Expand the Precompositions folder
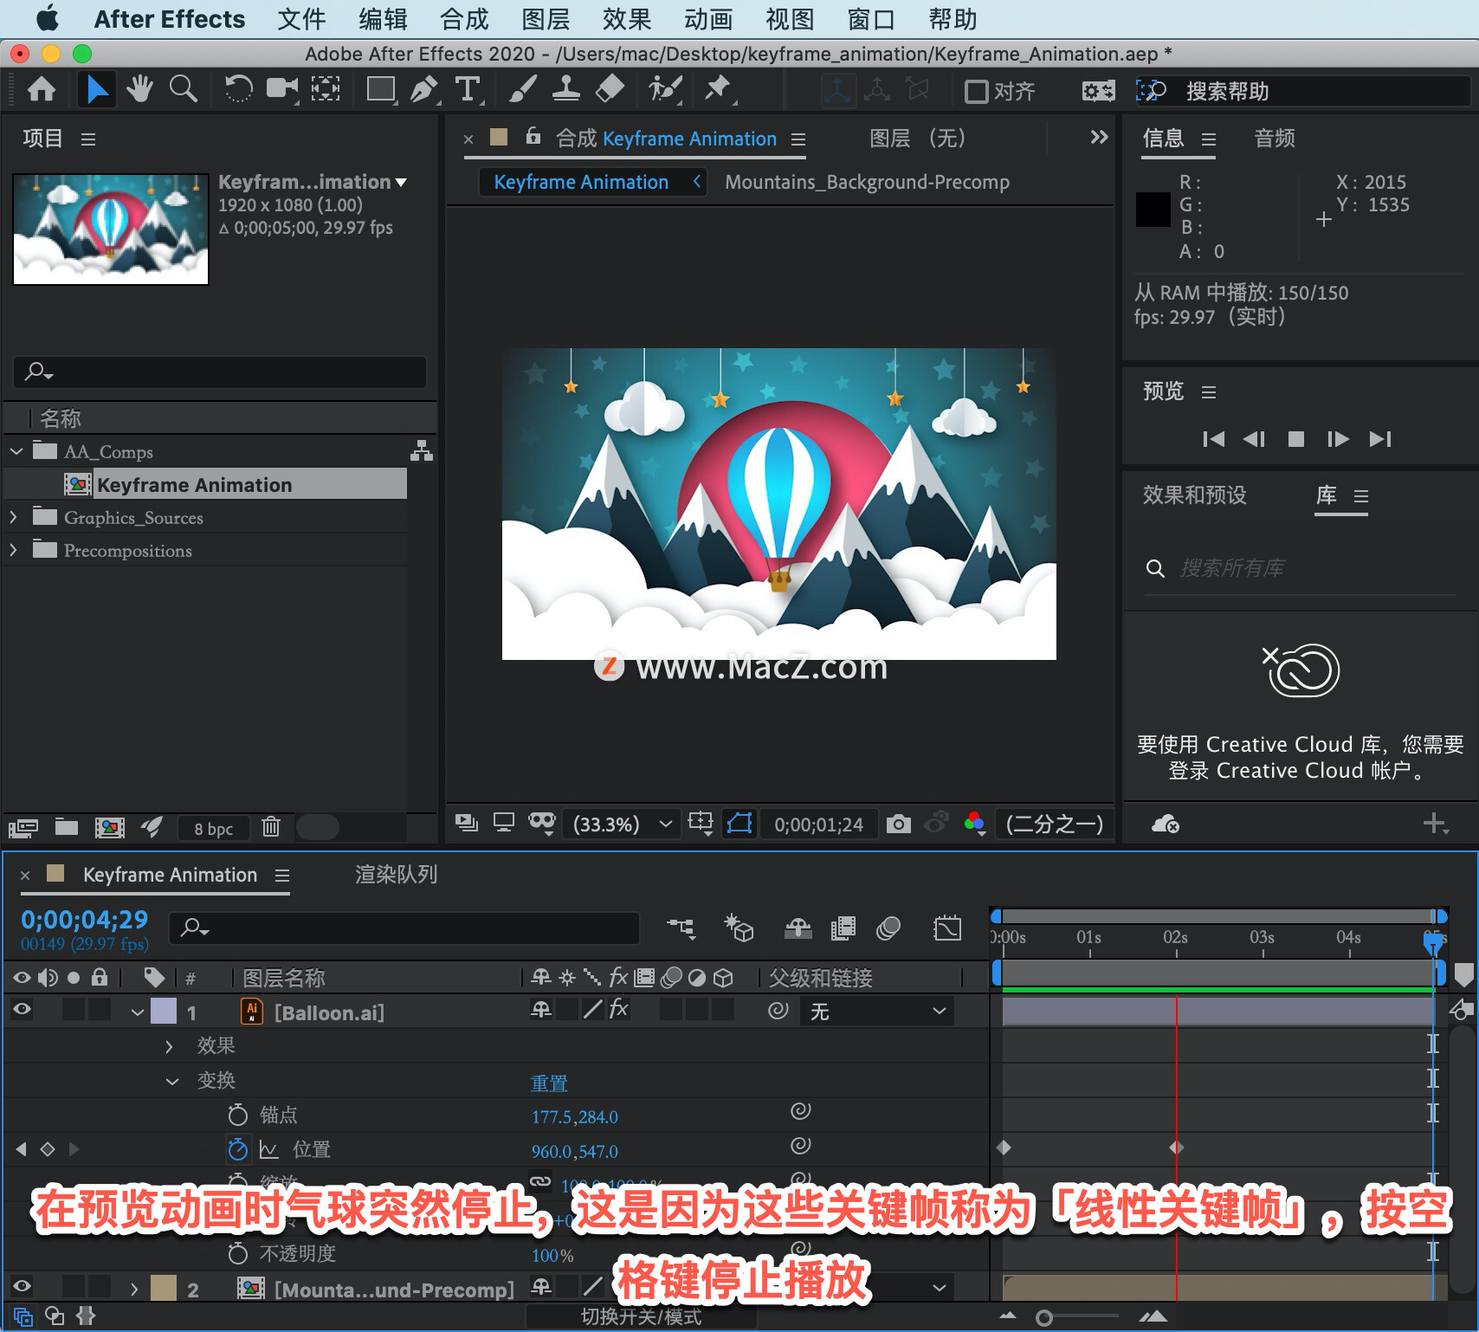Viewport: 1479px width, 1332px height. click(14, 550)
